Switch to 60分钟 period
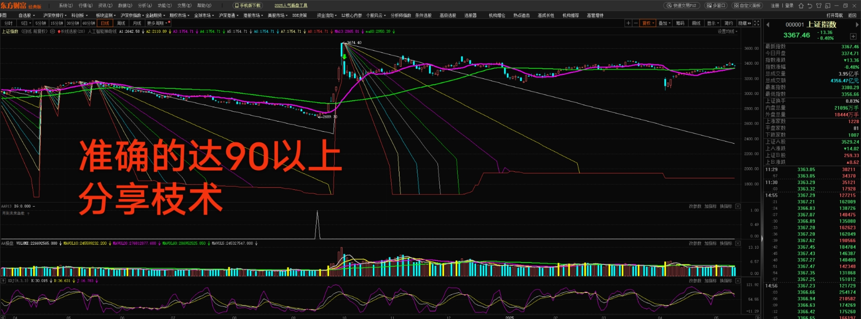The height and width of the screenshot is (319, 861). click(x=89, y=23)
